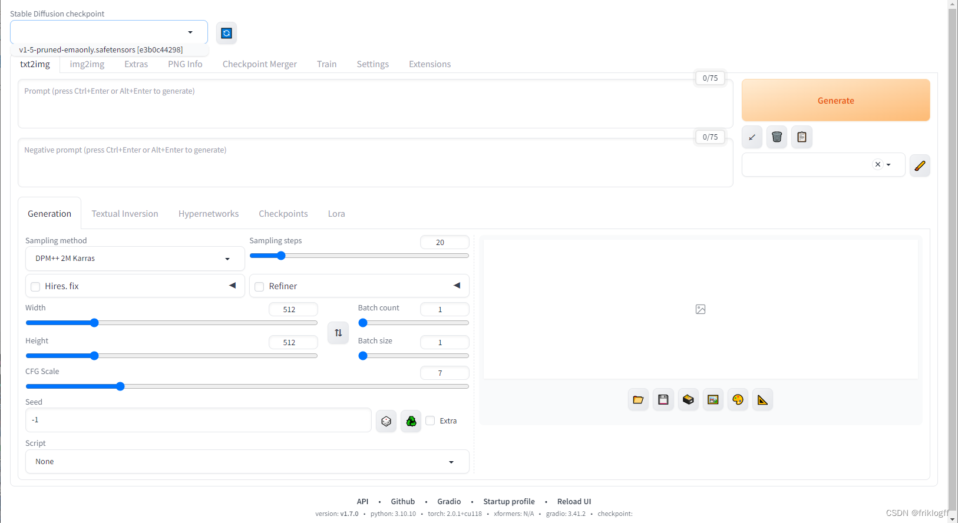Click into the Negative prompt text area
Image resolution: width=958 pixels, height=523 pixels.
click(x=375, y=163)
